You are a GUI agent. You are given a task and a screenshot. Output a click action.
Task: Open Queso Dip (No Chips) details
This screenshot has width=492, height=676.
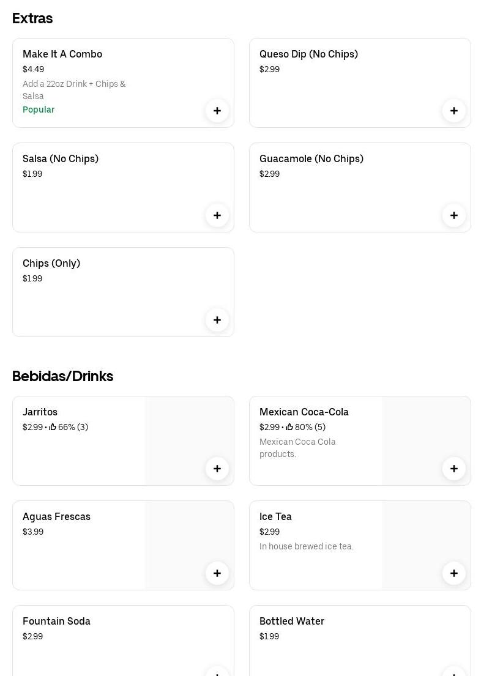tap(308, 54)
